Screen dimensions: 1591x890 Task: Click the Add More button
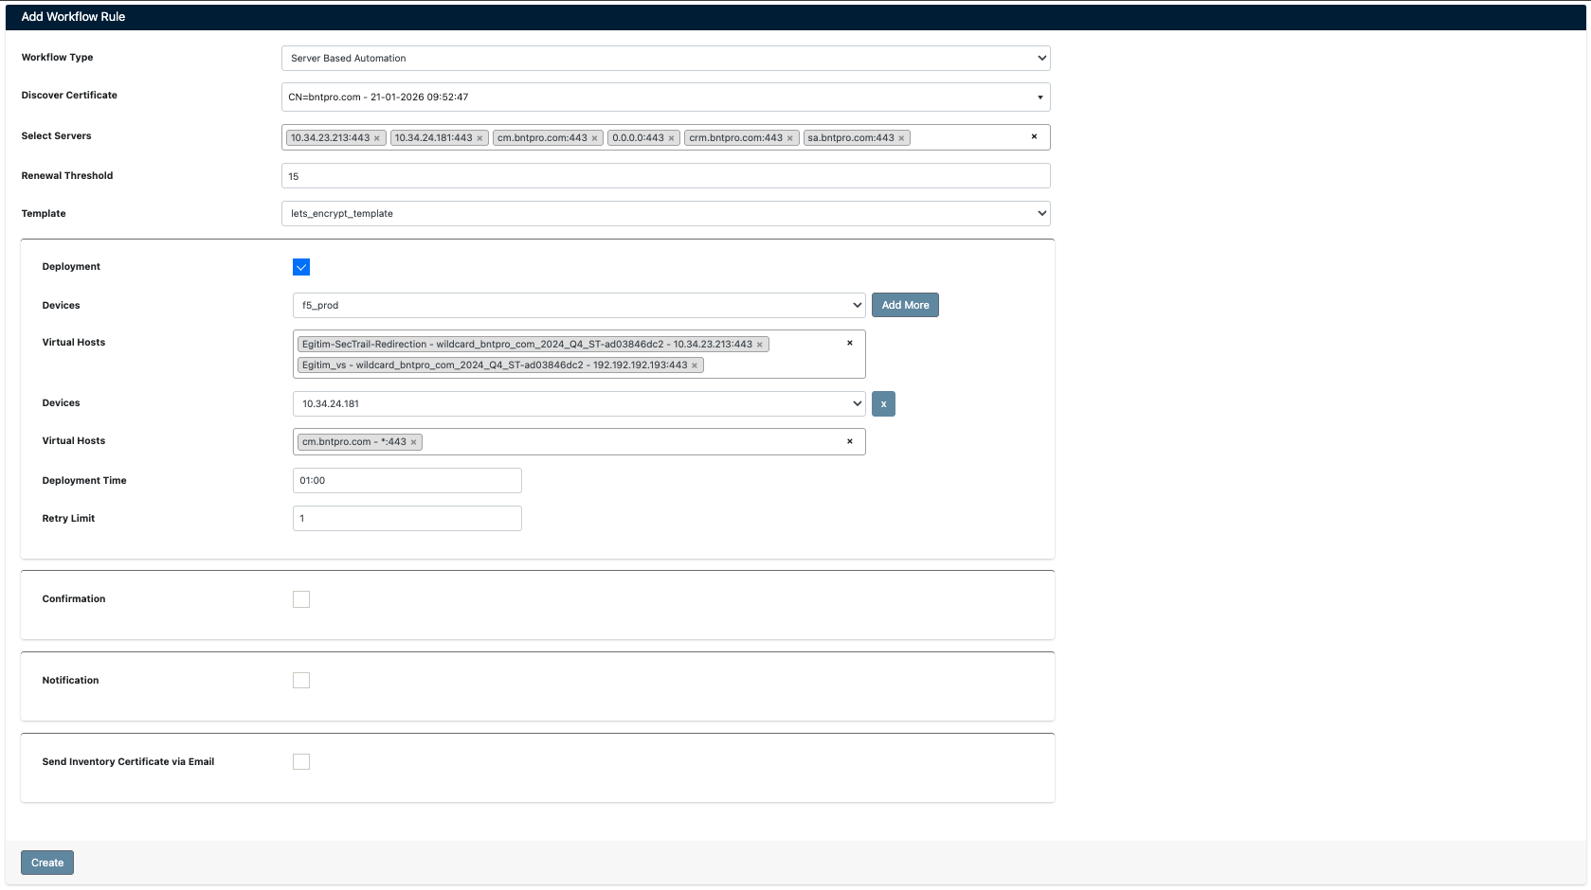(x=904, y=305)
